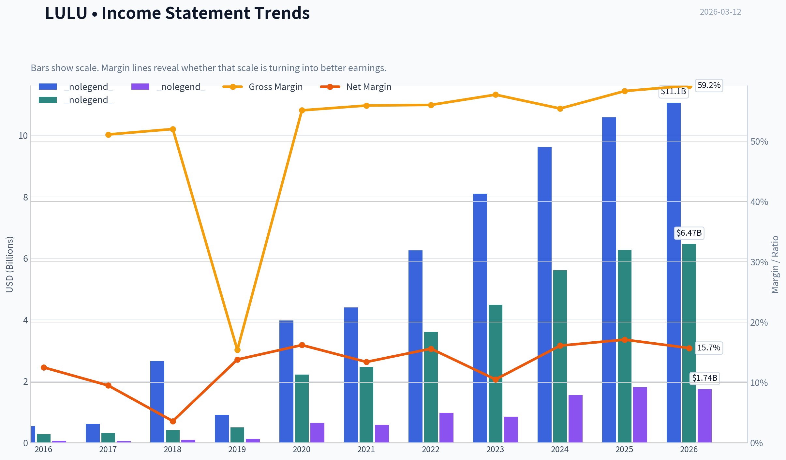Screen dimensions: 786x460
Task: Toggle the blue _nolegend_ legend entry
Action: tap(76, 87)
